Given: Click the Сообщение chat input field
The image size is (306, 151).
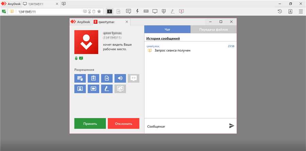Looking at the screenshot, I should click(186, 126).
